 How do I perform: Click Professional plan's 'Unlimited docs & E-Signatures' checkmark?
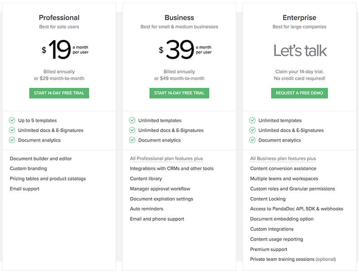(x=12, y=130)
